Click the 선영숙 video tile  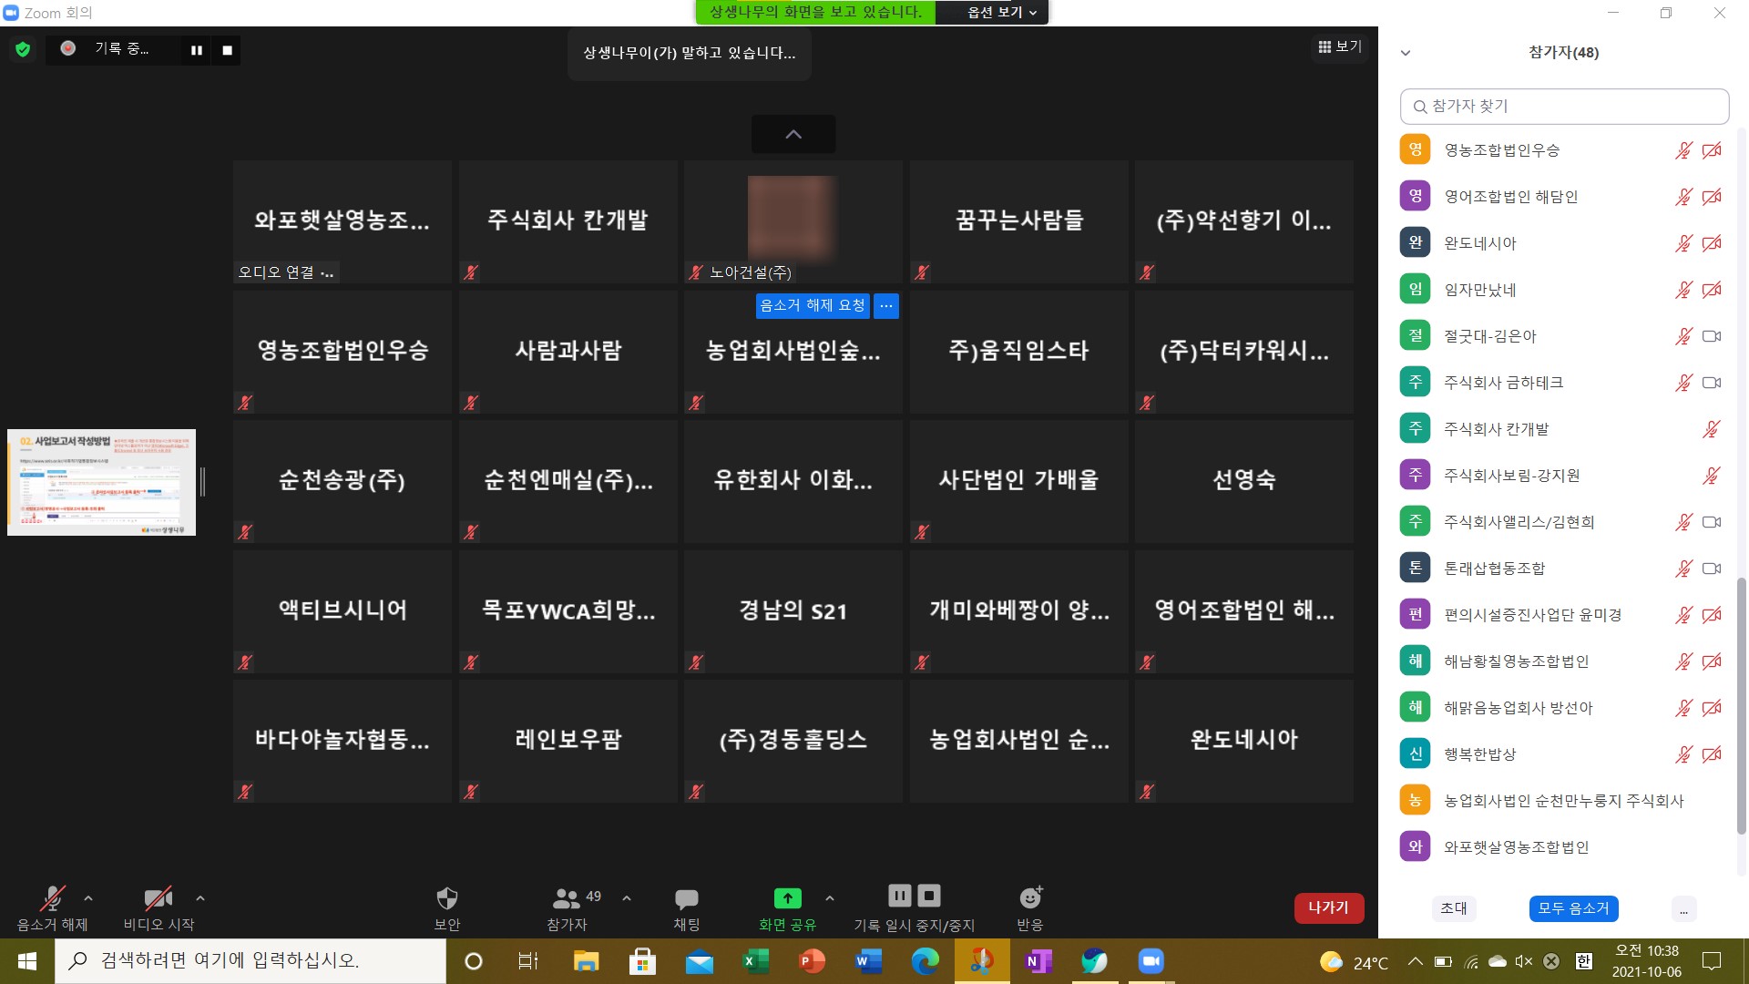point(1244,482)
